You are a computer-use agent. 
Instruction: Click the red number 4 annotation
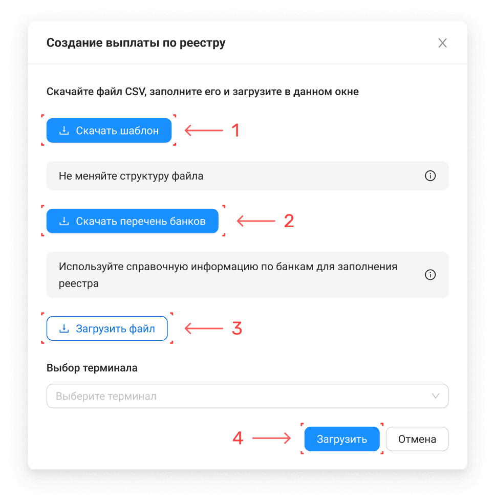click(238, 439)
